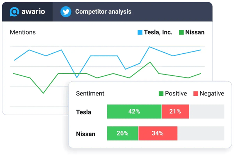Click Tesla's 42% positive bar

click(134, 112)
